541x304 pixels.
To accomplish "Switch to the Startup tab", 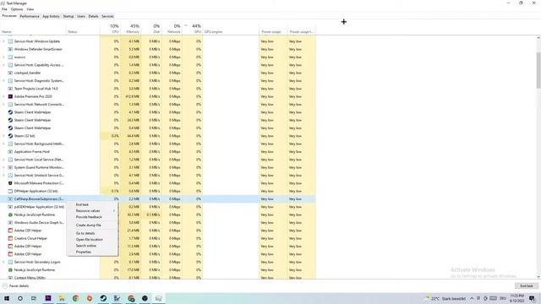I will (x=68, y=16).
